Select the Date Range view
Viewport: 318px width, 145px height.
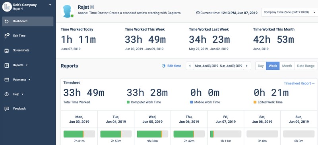(x=306, y=66)
